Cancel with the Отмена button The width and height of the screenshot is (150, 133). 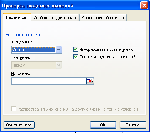point(133,125)
